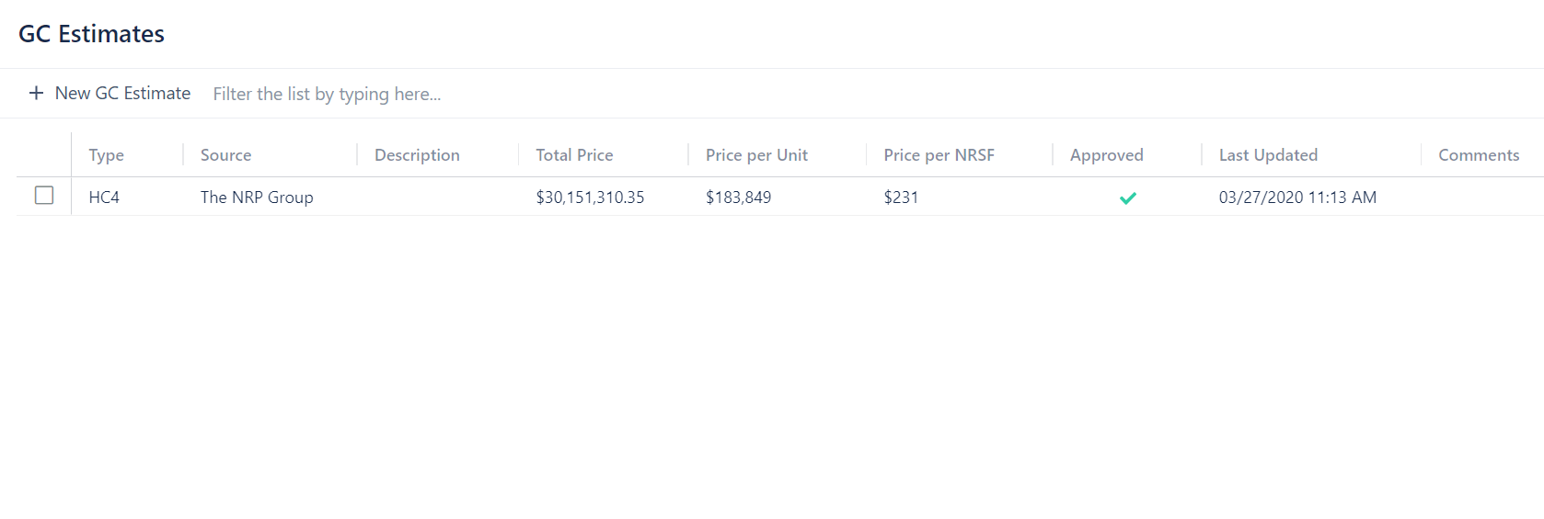Click the New GC Estimate button label
Screen dimensions: 1544x519
(122, 93)
